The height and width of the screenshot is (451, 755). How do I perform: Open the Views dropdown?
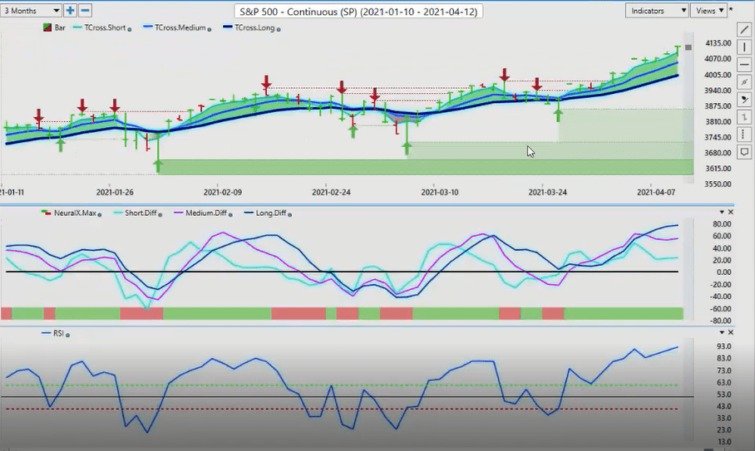coord(708,11)
